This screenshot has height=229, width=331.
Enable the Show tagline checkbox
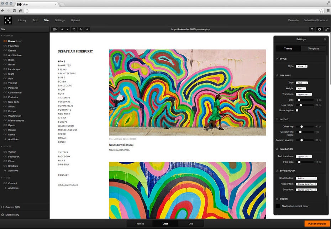tap(297, 110)
